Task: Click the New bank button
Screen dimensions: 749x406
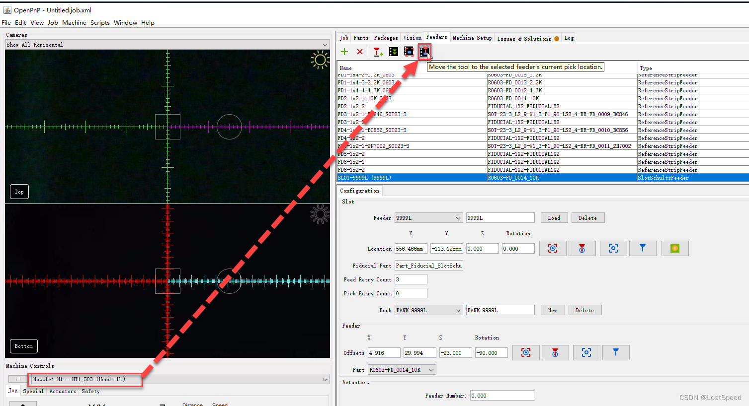Action: 552,310
